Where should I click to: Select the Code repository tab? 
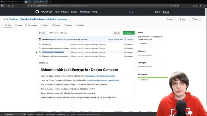pos(8,25)
